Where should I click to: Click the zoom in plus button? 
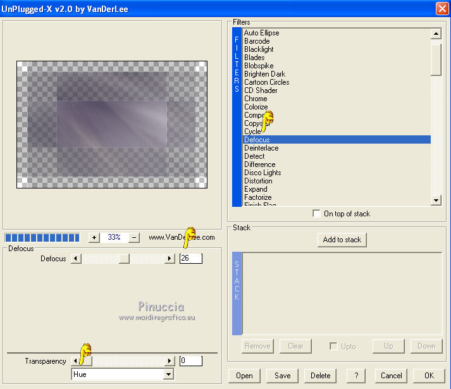[x=94, y=238]
